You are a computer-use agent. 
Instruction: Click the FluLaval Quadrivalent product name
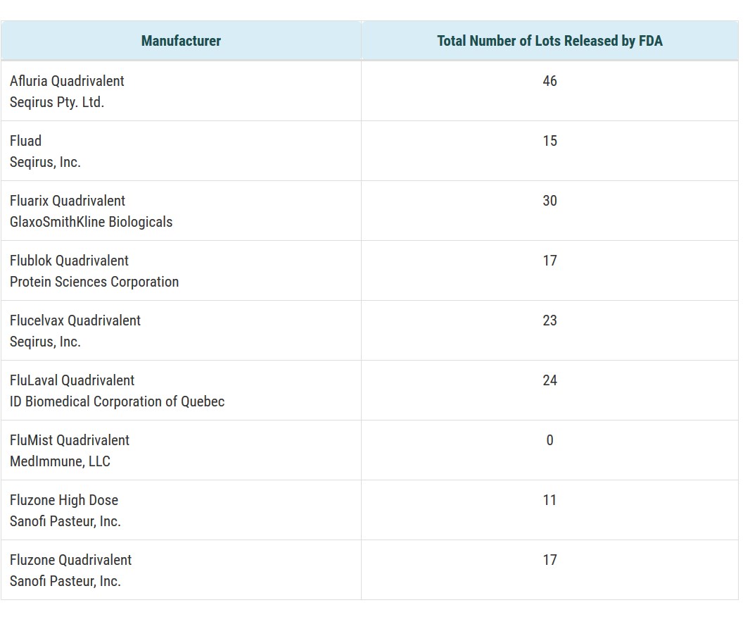[x=72, y=380]
